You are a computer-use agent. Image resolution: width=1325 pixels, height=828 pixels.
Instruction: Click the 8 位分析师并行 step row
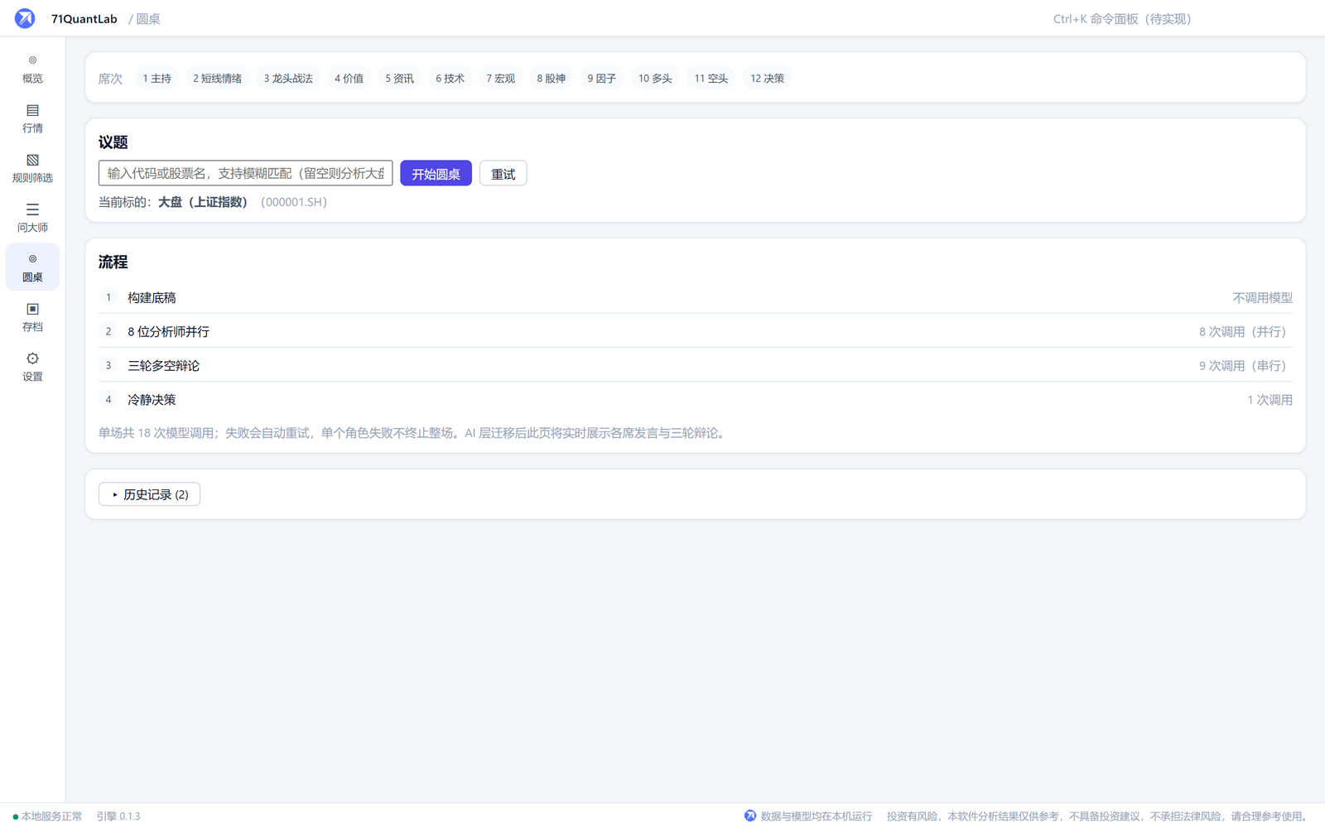point(696,331)
